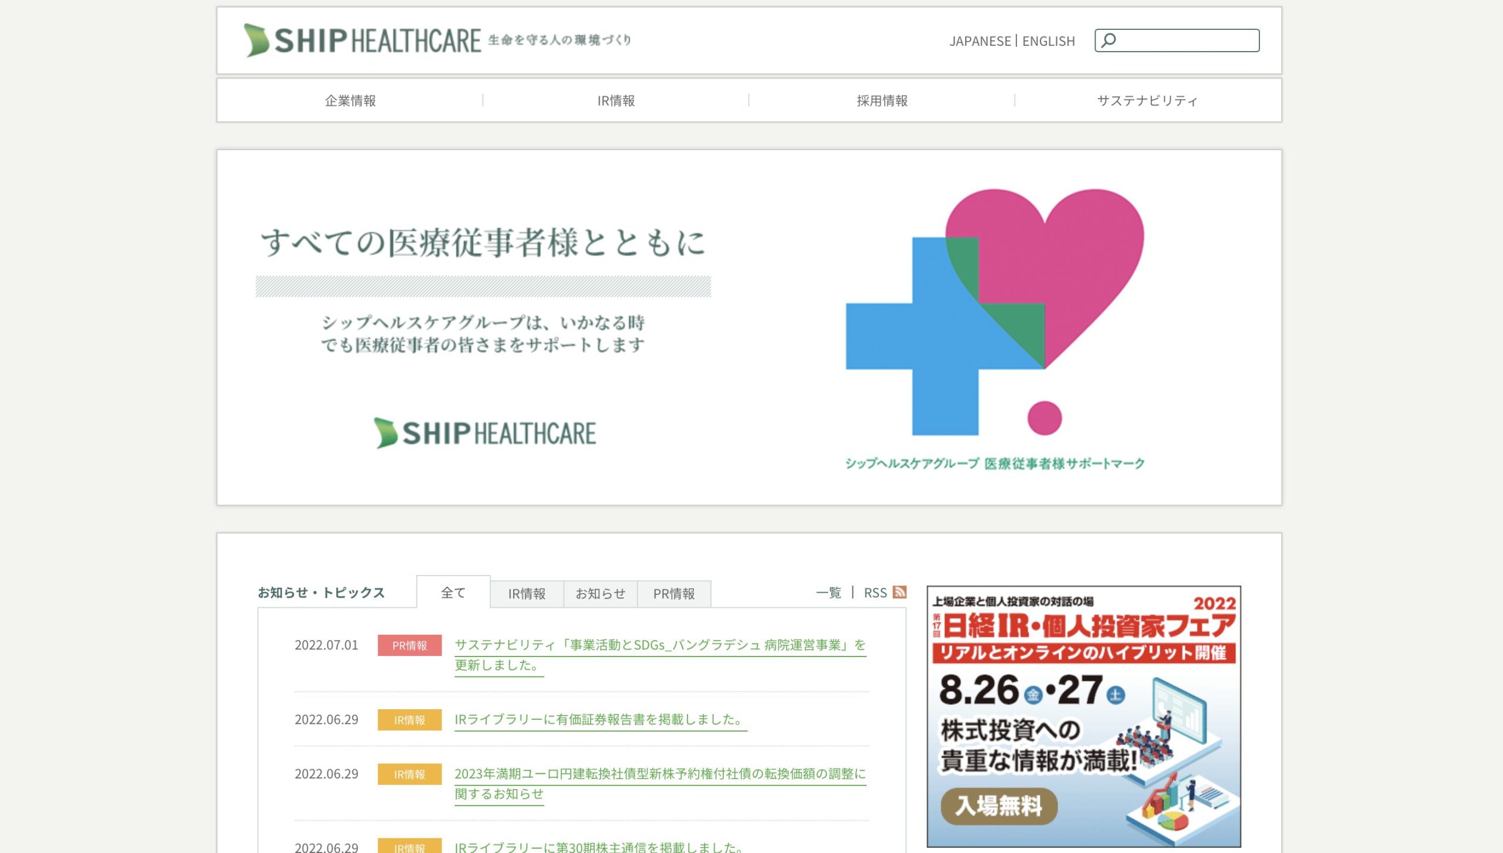Switch language to JAPANESE
1503x853 pixels.
[980, 41]
